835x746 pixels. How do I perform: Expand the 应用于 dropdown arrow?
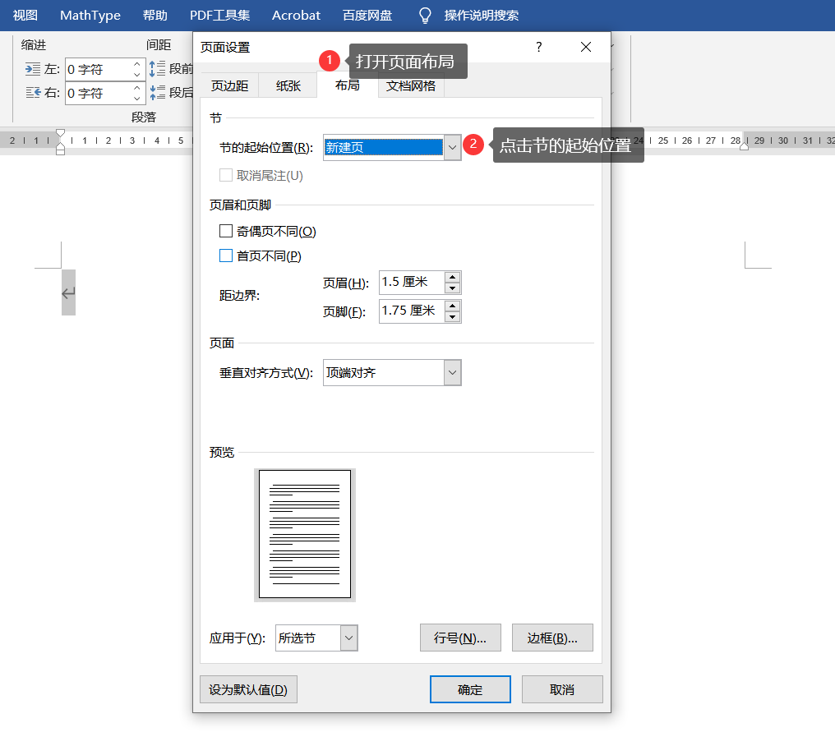pos(348,638)
